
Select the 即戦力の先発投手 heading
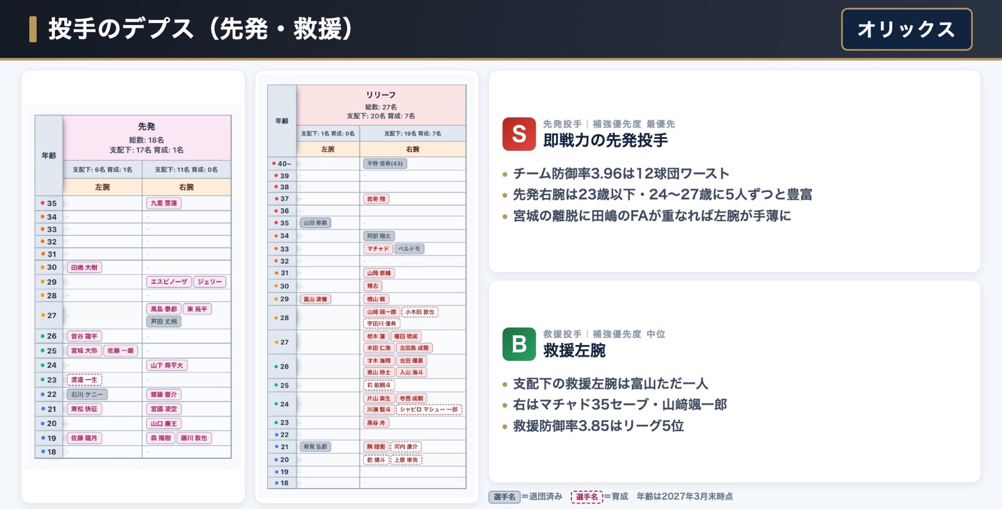(605, 140)
